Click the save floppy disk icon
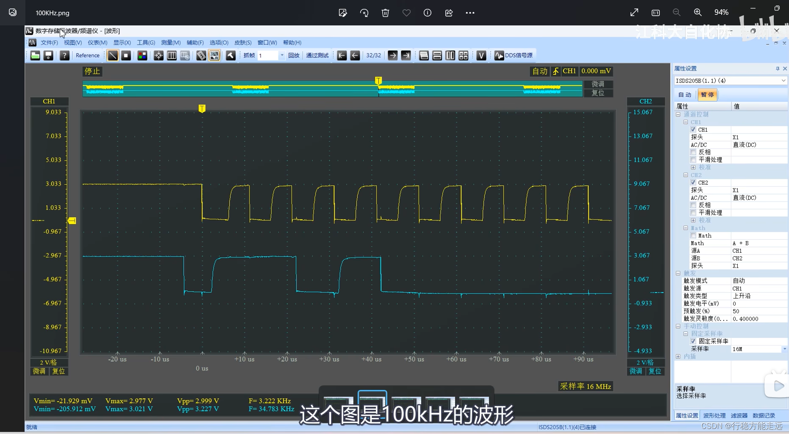Screen dimensions: 789x434 [48, 55]
